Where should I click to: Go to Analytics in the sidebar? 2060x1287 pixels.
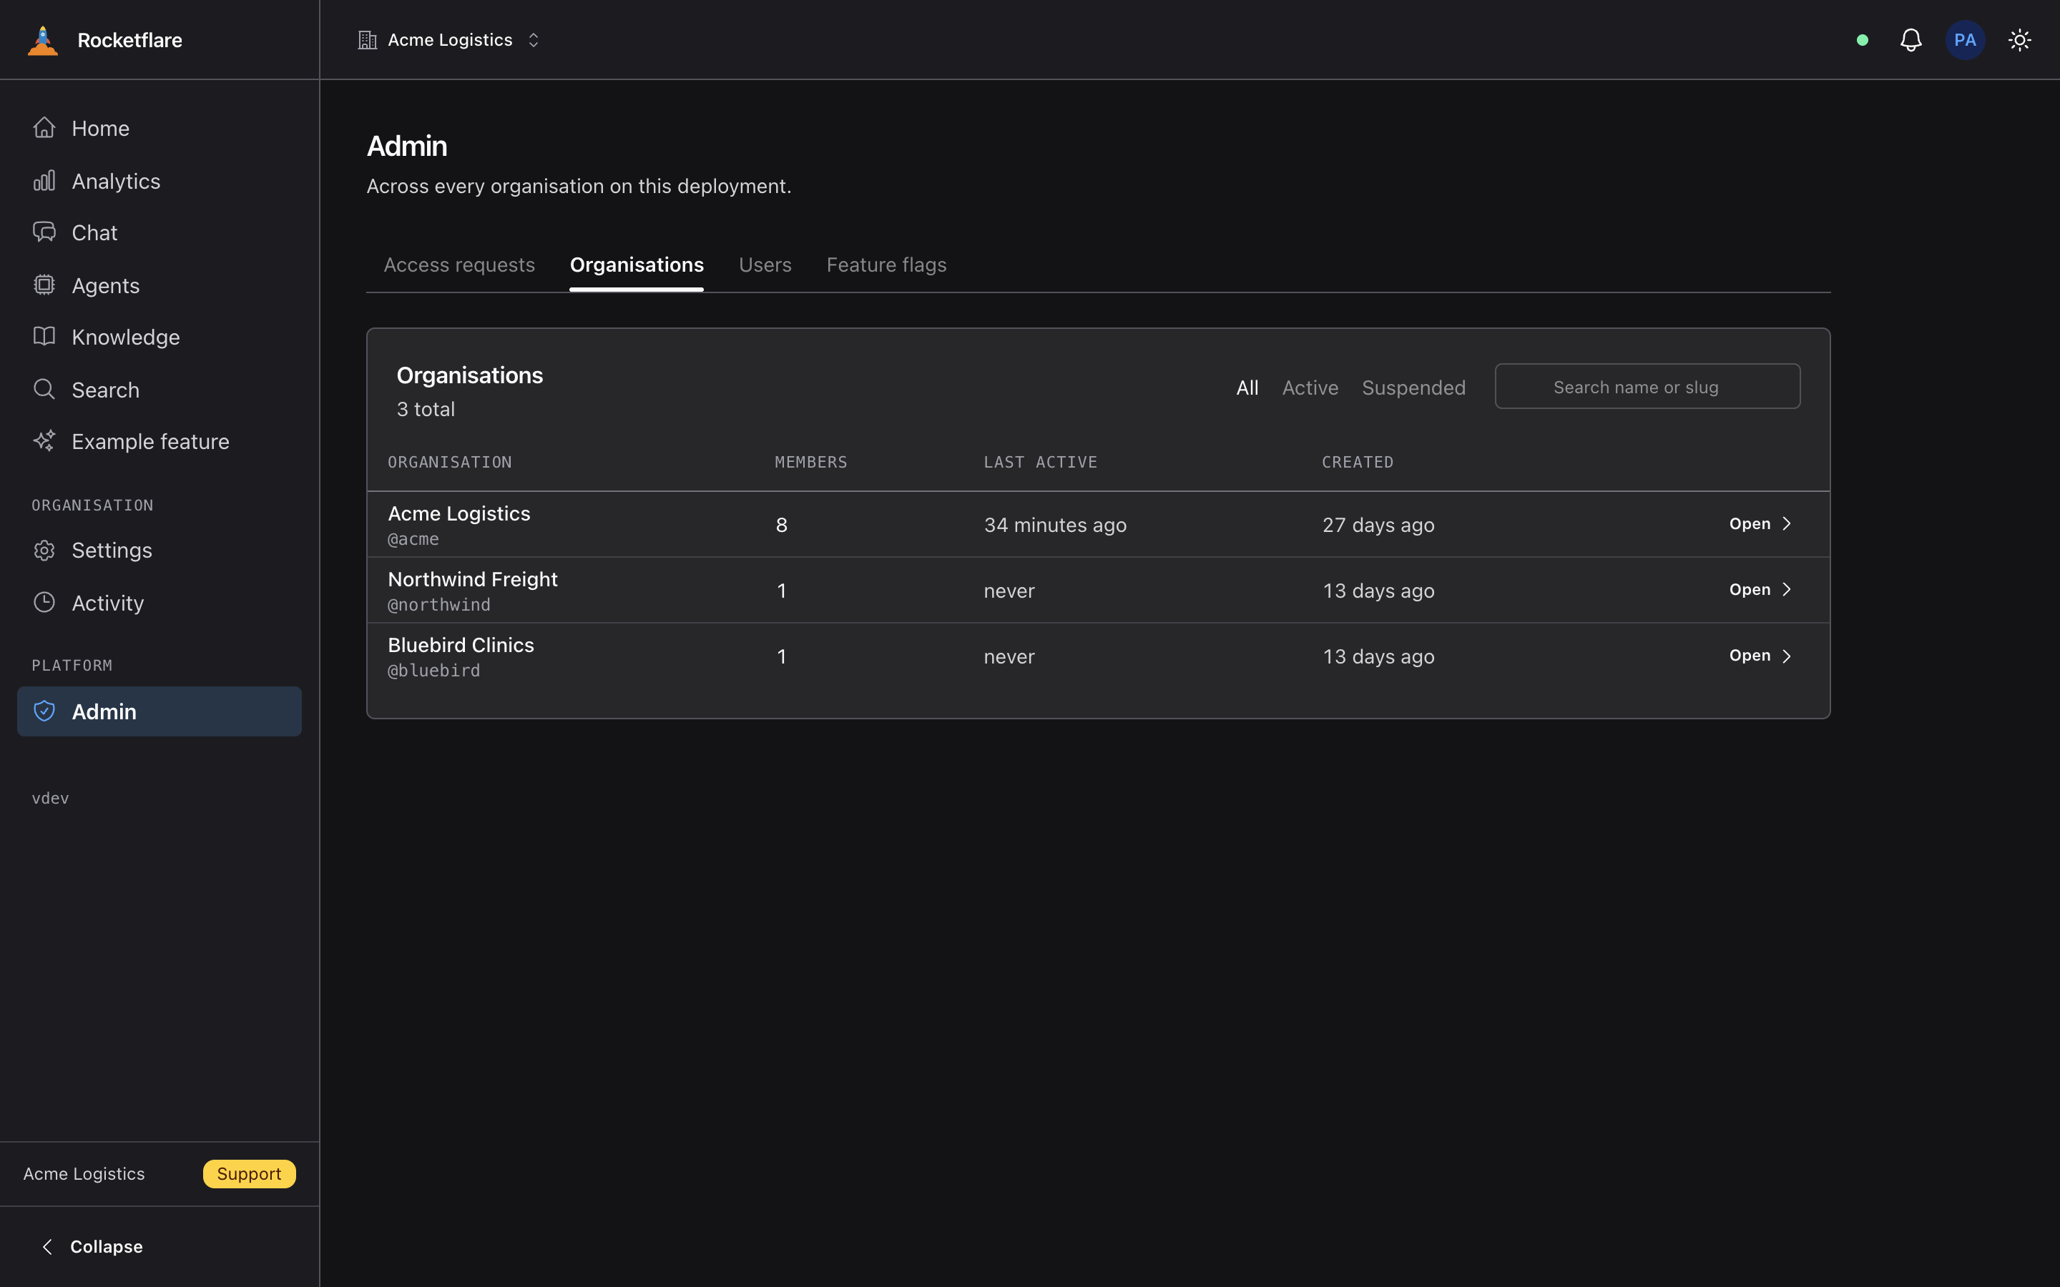160,182
